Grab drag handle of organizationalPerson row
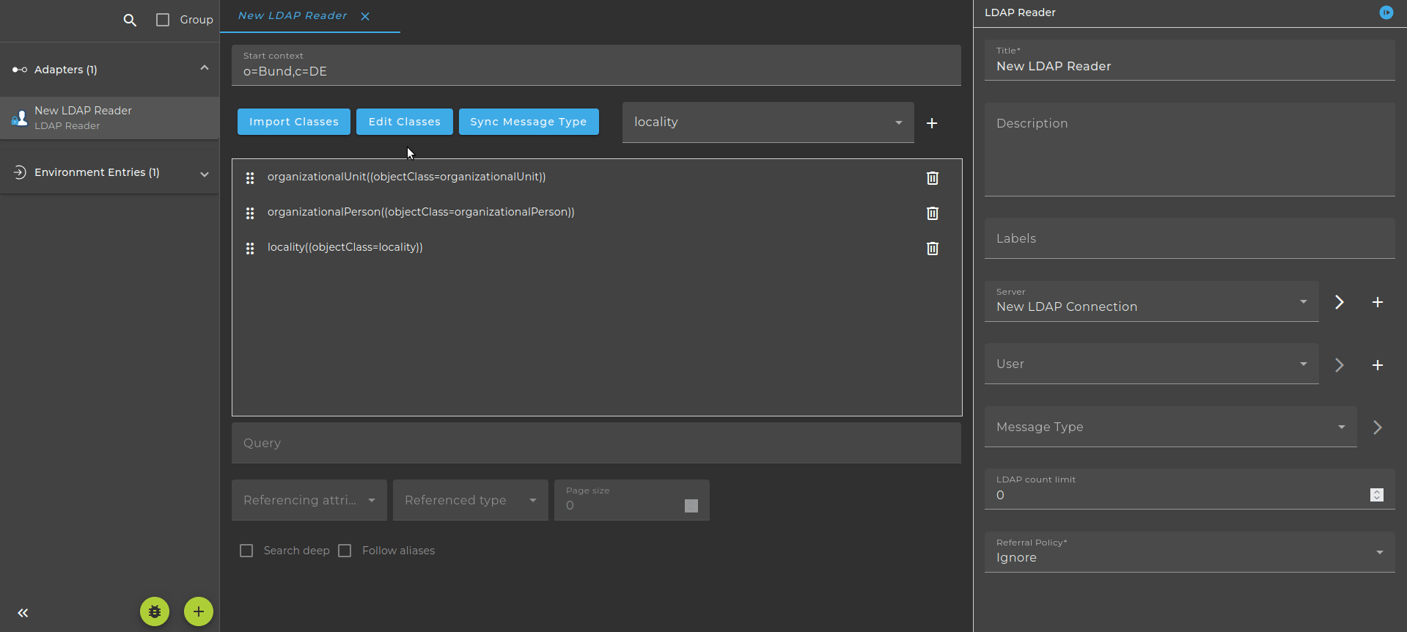 pos(250,213)
